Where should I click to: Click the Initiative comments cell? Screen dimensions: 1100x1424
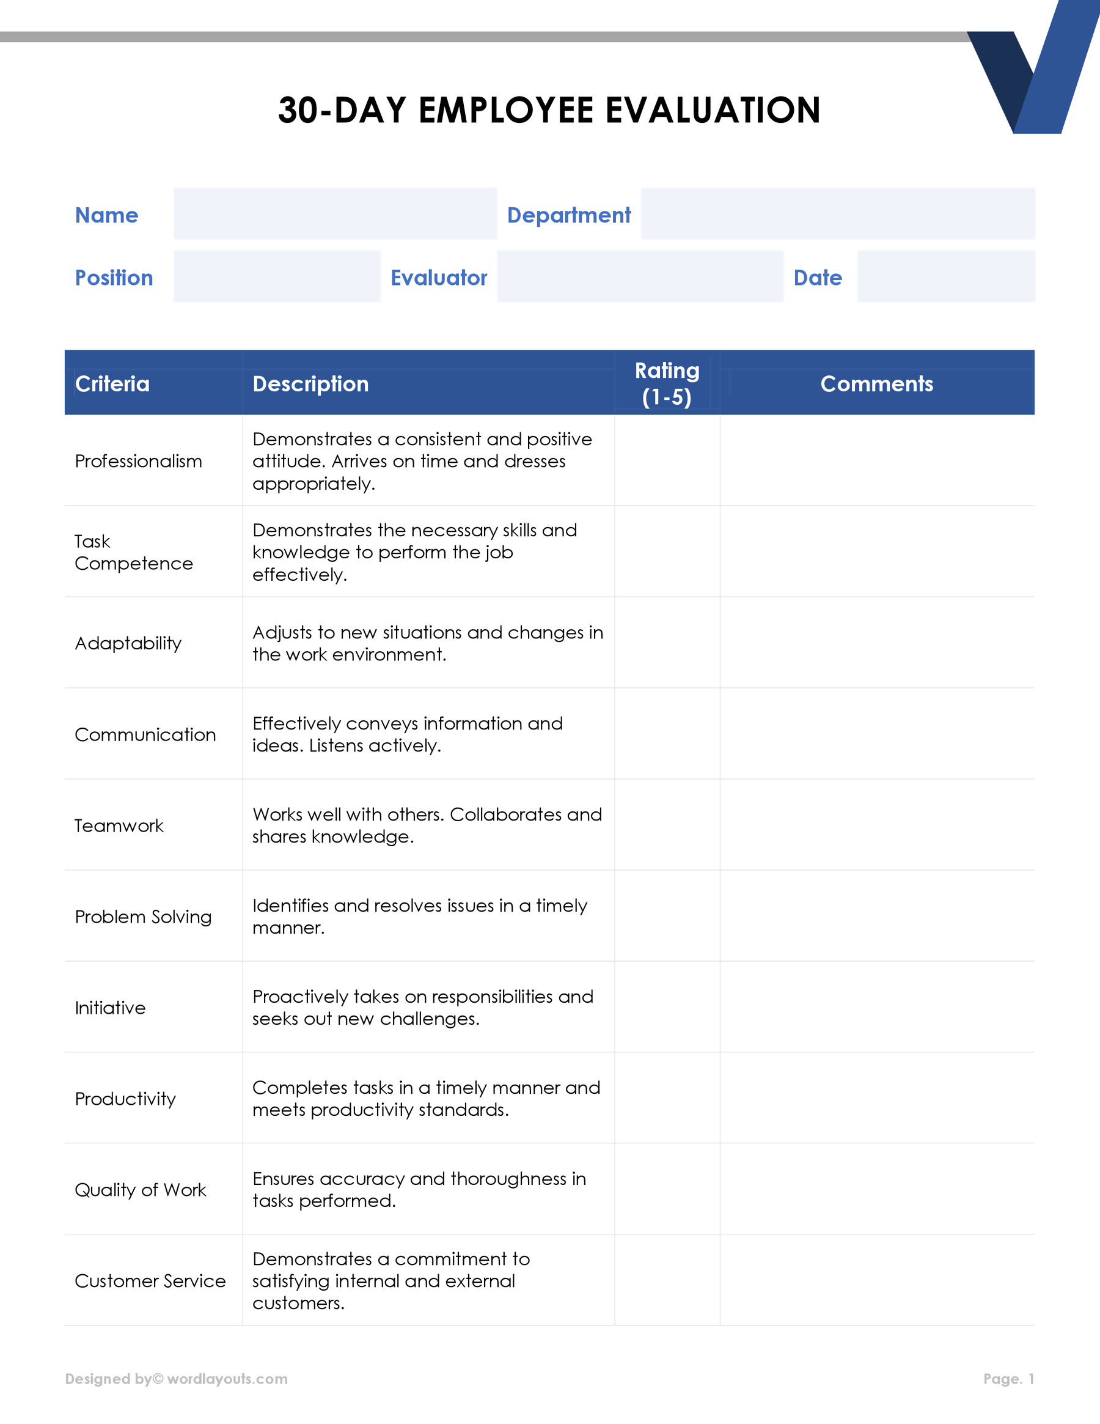876,1007
